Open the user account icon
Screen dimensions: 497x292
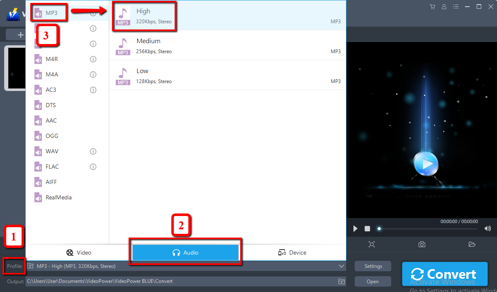point(443,7)
